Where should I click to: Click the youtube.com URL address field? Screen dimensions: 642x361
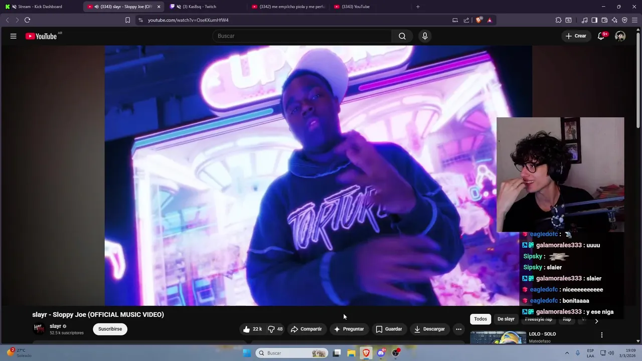tap(296, 20)
